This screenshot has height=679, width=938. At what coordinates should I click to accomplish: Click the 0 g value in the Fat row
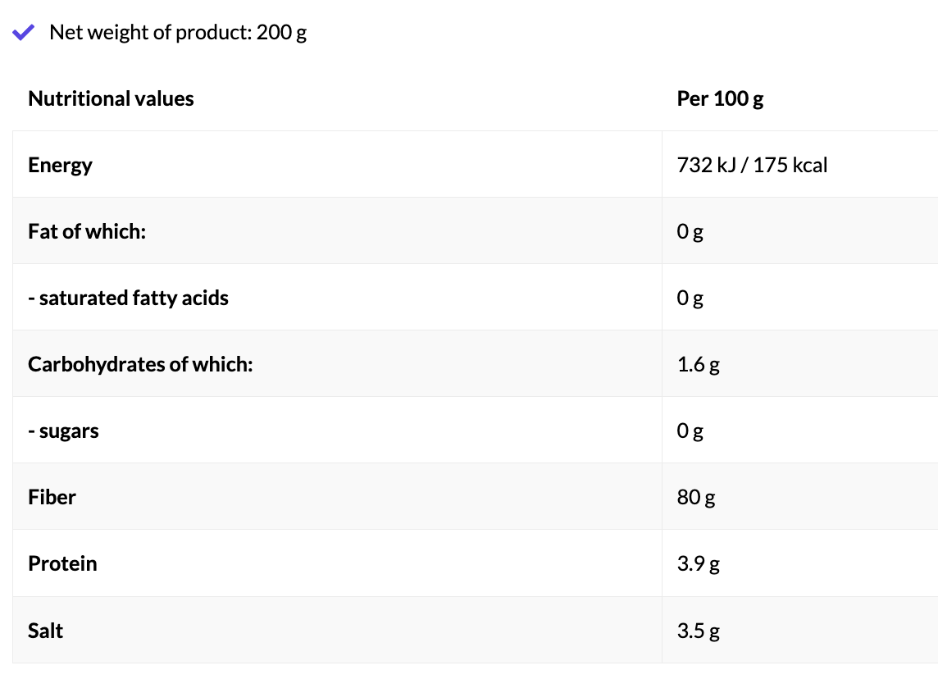(x=690, y=232)
